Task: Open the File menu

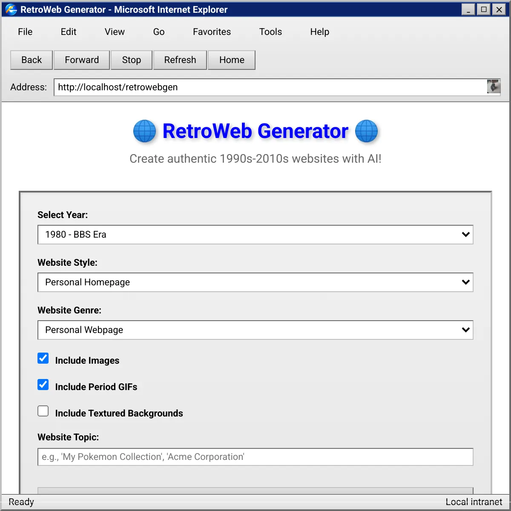Action: [x=25, y=32]
